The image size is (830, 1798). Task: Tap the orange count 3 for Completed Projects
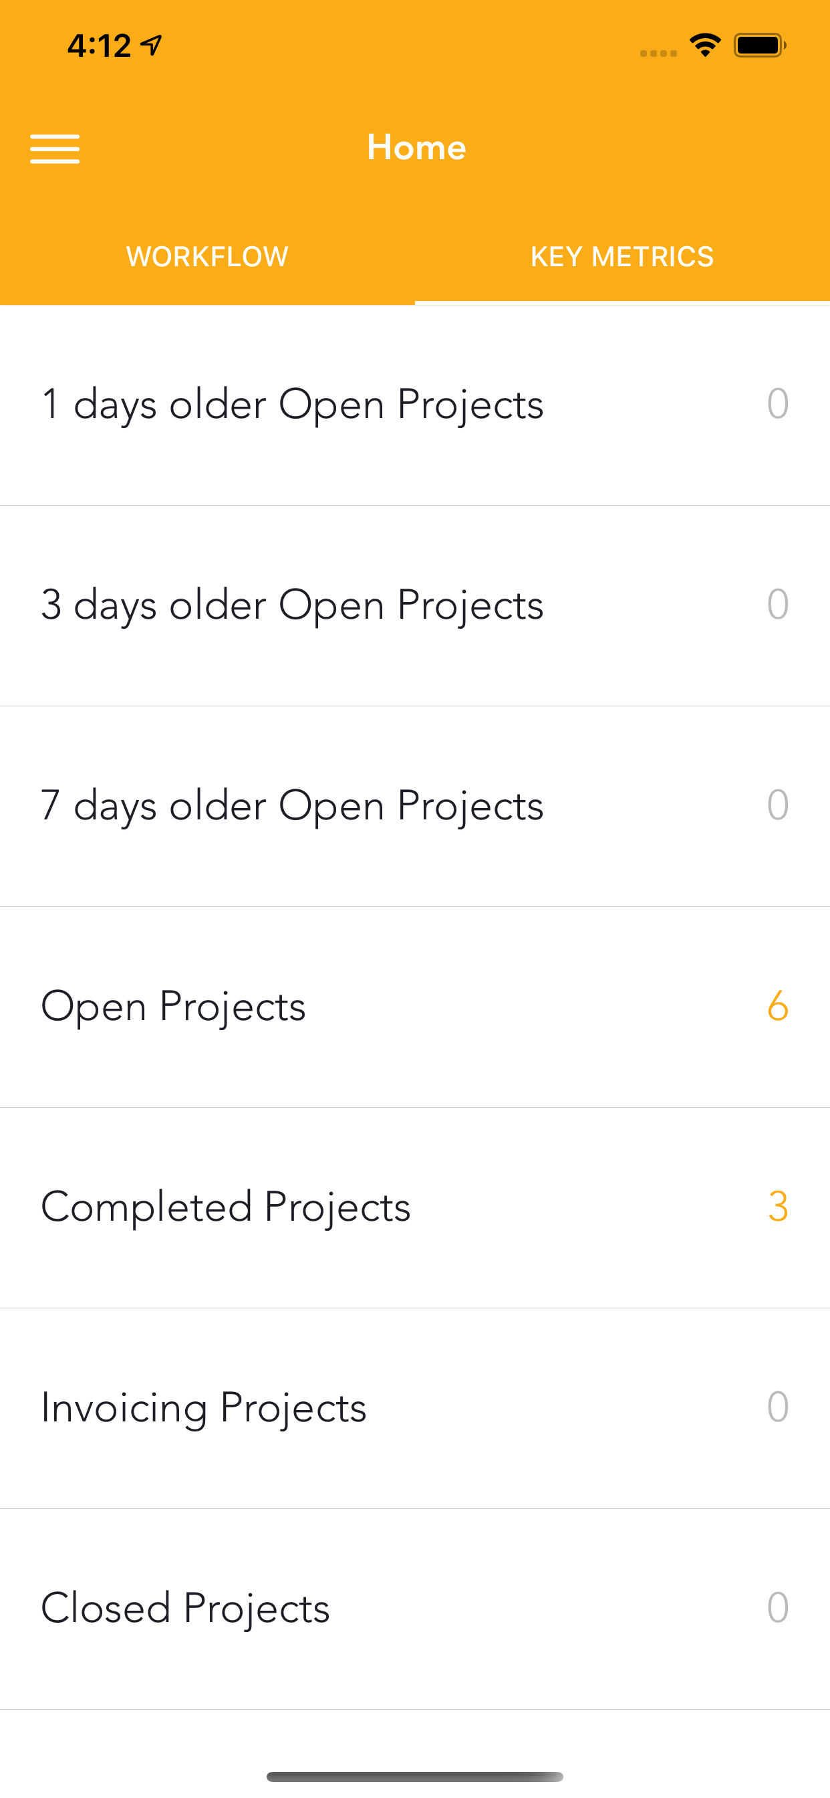(x=778, y=1206)
